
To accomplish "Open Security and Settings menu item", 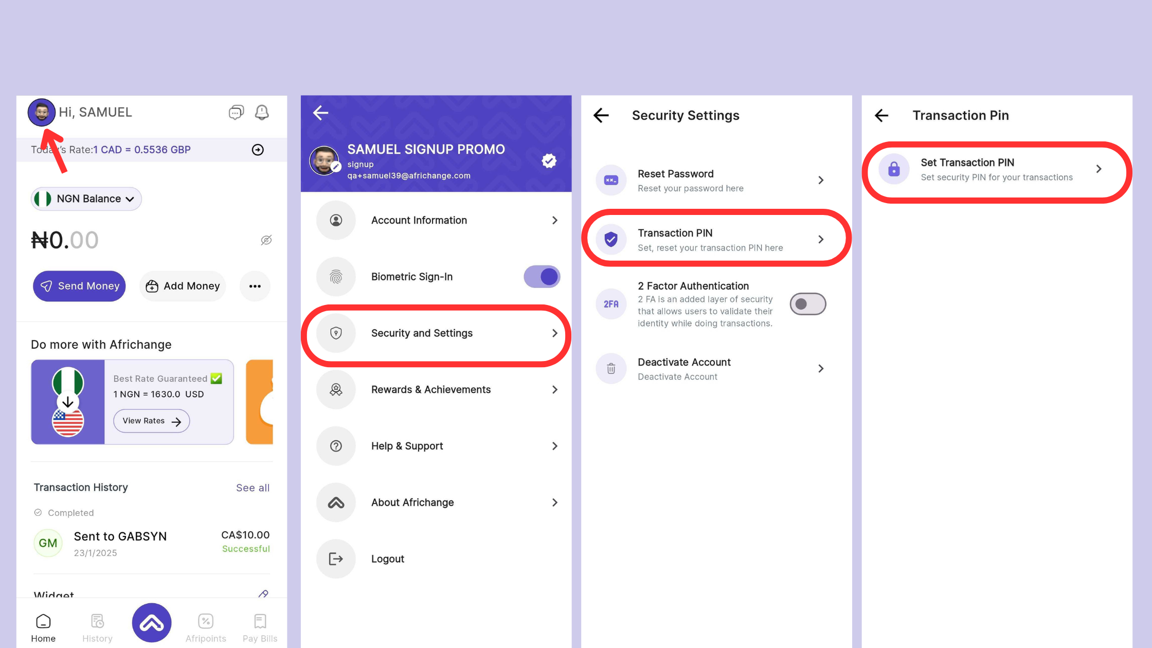I will (436, 333).
